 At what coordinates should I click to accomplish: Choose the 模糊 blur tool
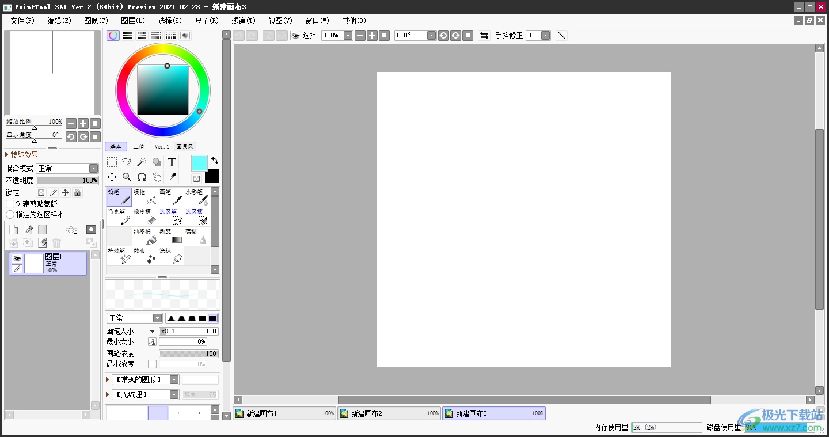pyautogui.click(x=197, y=236)
